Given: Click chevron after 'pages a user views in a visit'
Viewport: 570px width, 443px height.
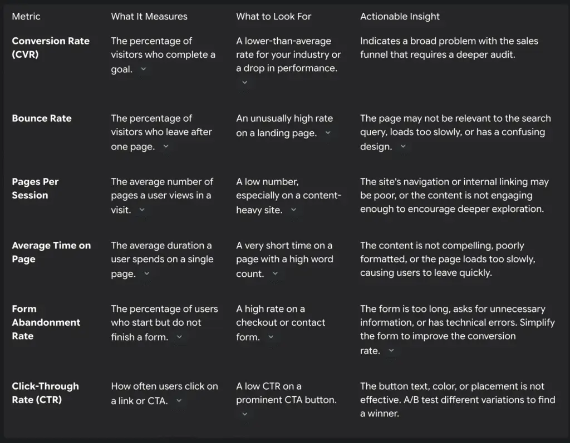Looking at the screenshot, I should (x=142, y=210).
